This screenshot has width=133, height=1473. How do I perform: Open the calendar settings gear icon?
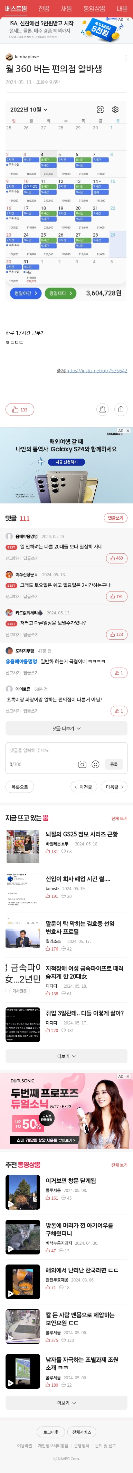point(115,109)
